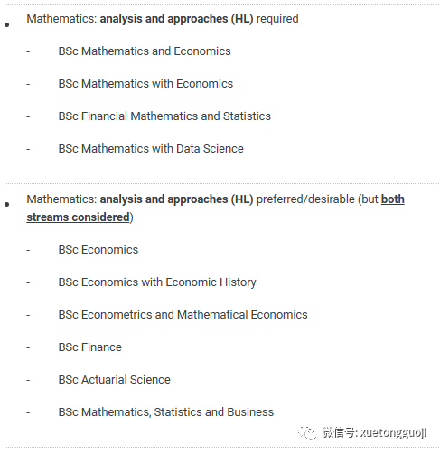Image resolution: width=440 pixels, height=453 pixels.
Task: Click the bullet point before first heading
Action: [x=7, y=24]
